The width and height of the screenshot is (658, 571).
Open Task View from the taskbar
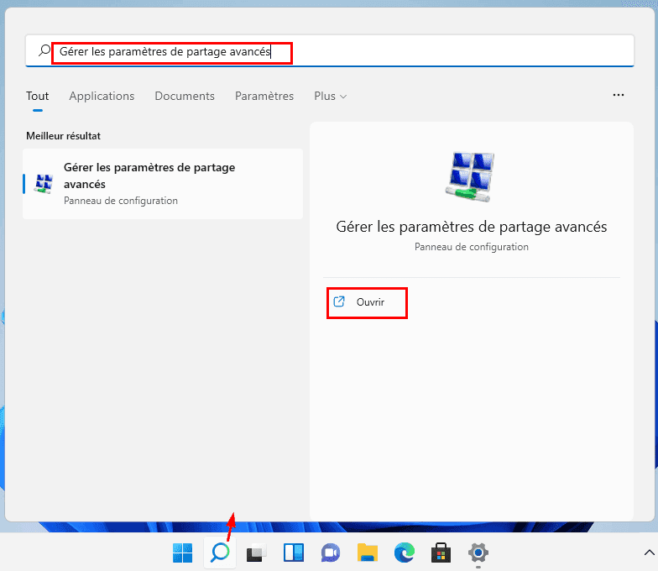click(x=257, y=553)
